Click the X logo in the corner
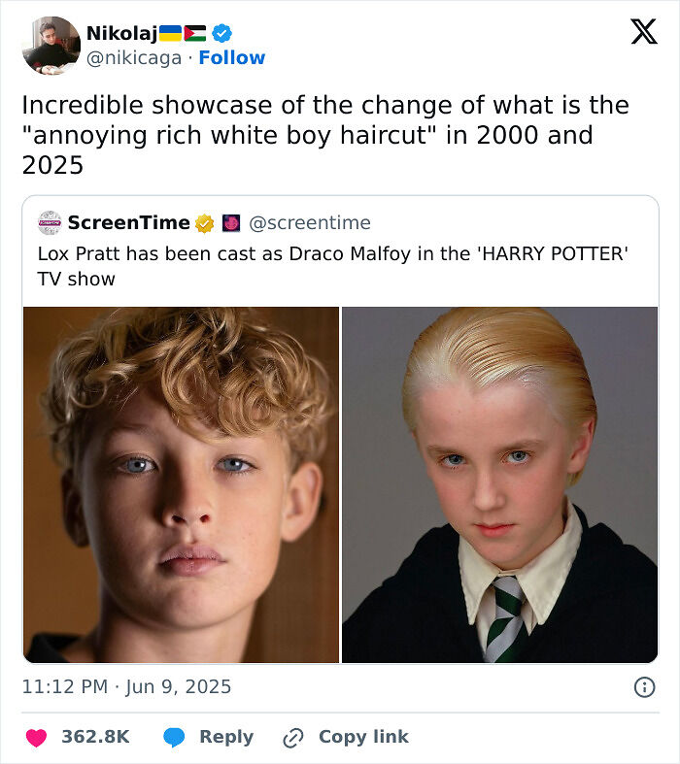Screen dimensions: 680x764 click(643, 32)
